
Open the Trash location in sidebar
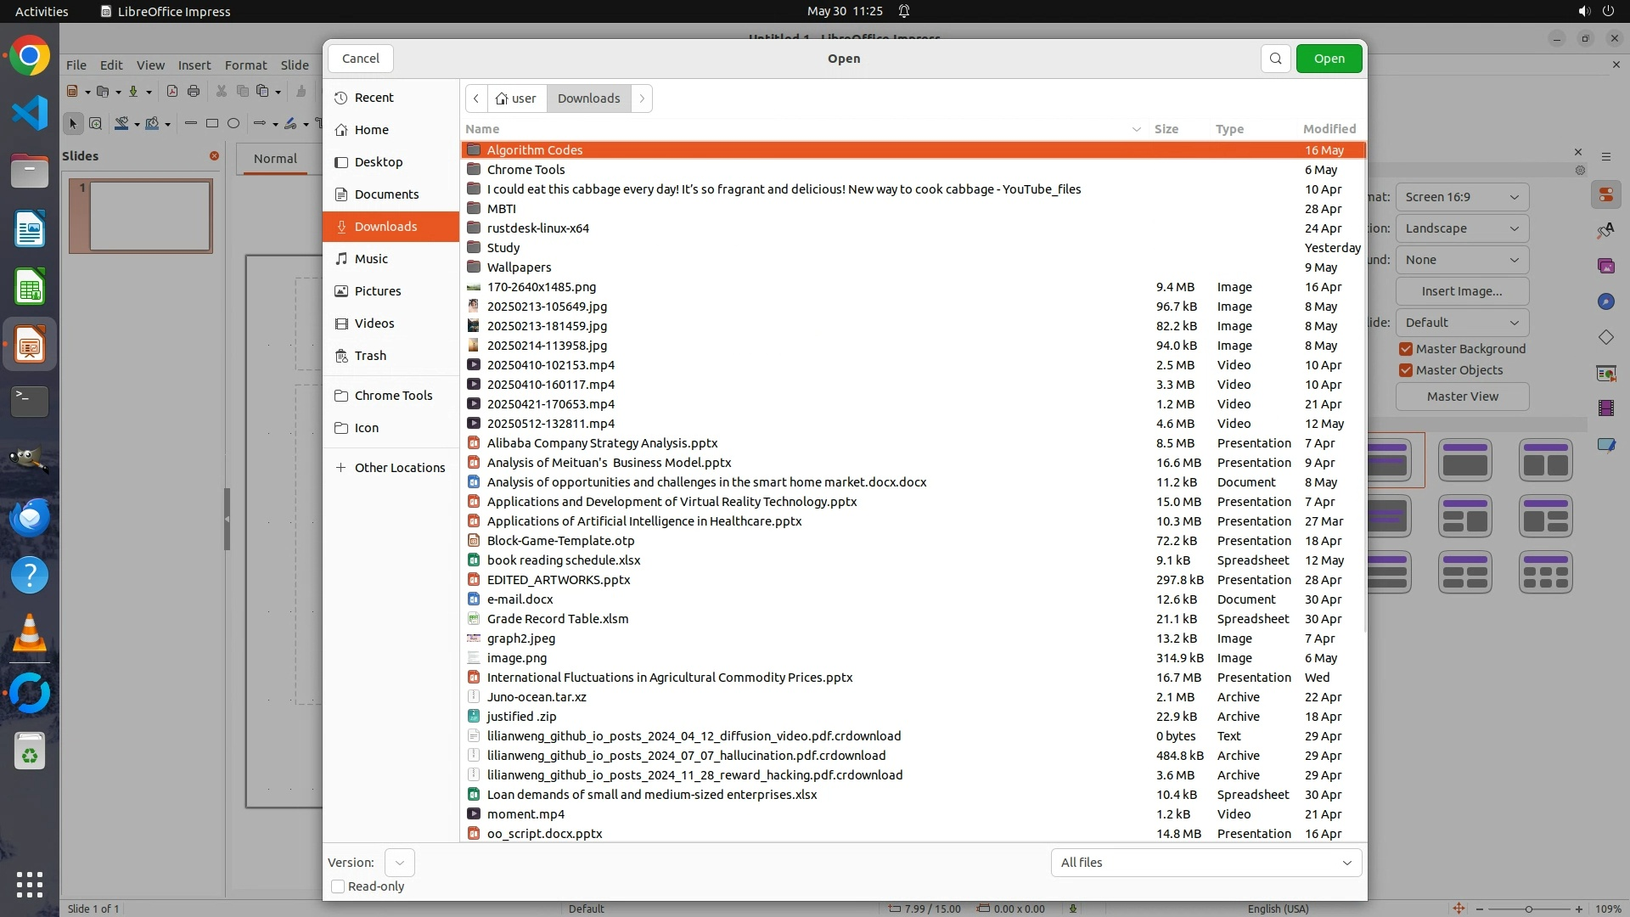(x=370, y=356)
